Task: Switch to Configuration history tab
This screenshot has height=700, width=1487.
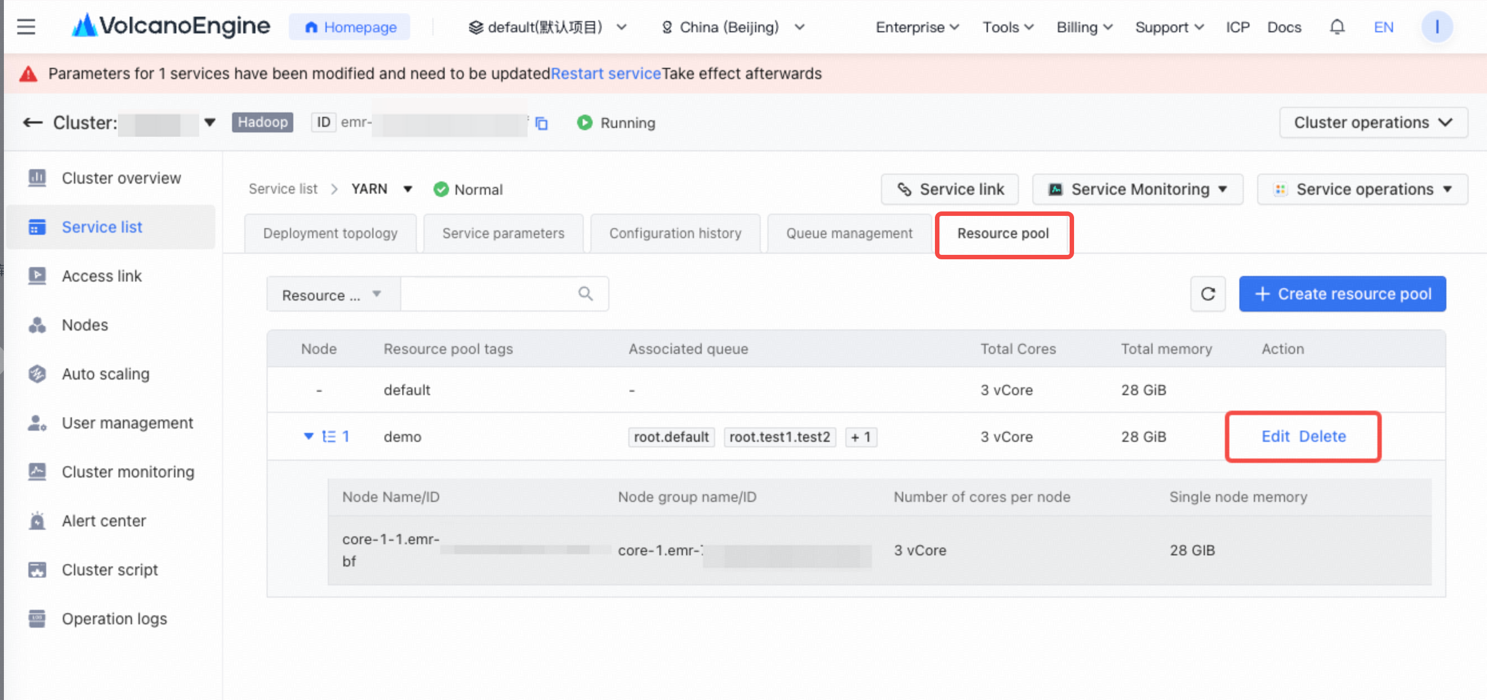Action: [676, 233]
